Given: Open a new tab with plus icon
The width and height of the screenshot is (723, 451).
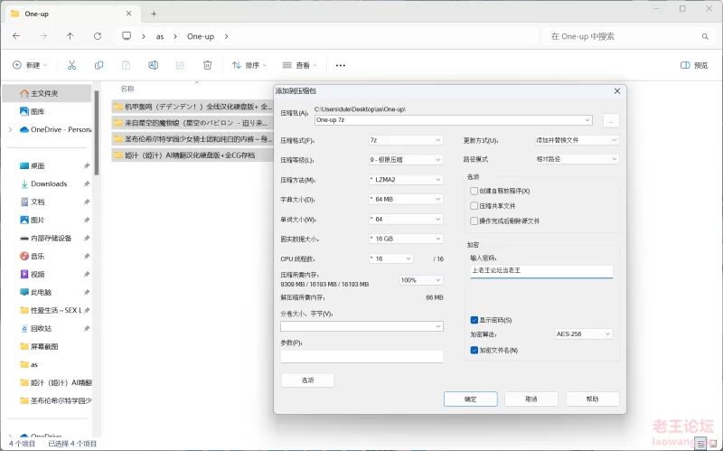Looking at the screenshot, I should [x=154, y=14].
